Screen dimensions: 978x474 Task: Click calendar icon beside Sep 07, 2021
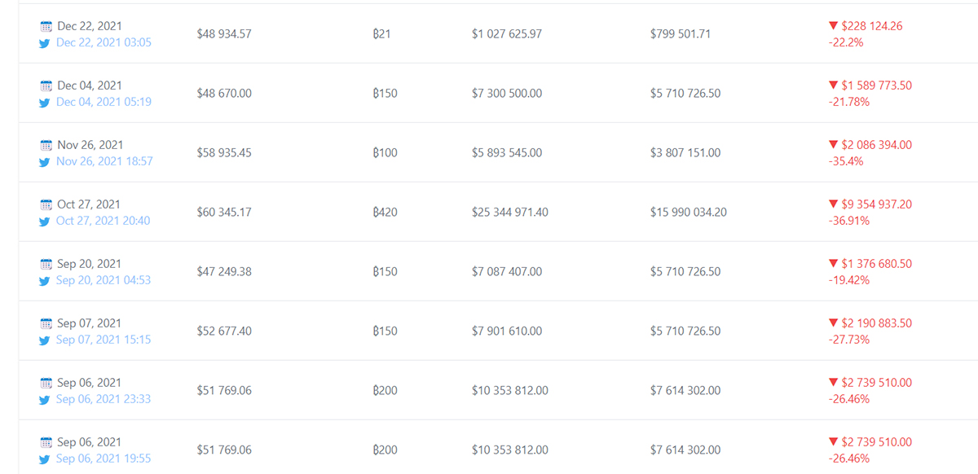click(x=46, y=323)
